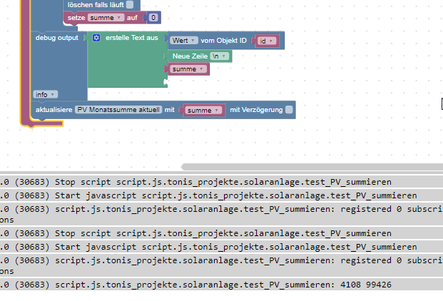Click the first 'Start javascript' log line
443x301 pixels.
pyautogui.click(x=221, y=195)
